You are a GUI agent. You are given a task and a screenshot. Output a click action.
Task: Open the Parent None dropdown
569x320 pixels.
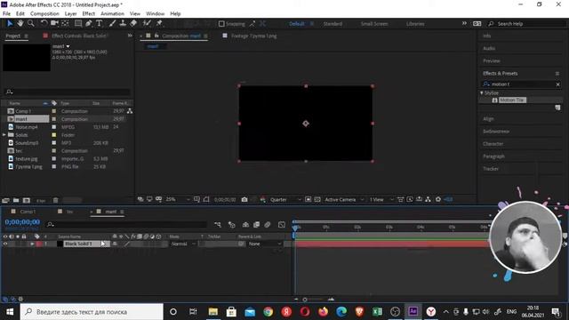click(265, 244)
